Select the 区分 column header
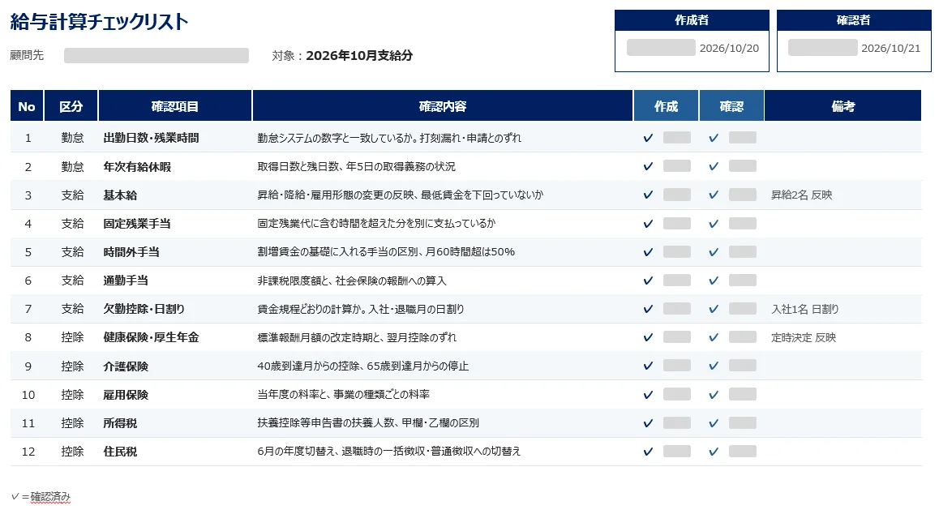Screen dimensions: 939x514 tap(71, 106)
